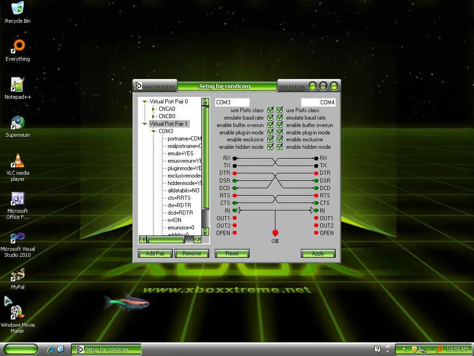474x356 pixels.
Task: Click the Reset button
Action: pyautogui.click(x=232, y=254)
